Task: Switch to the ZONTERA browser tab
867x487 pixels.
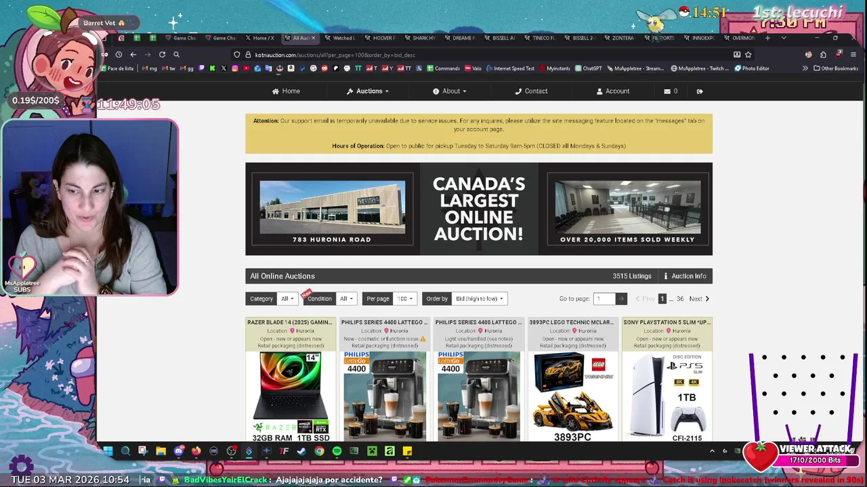Action: pyautogui.click(x=619, y=38)
